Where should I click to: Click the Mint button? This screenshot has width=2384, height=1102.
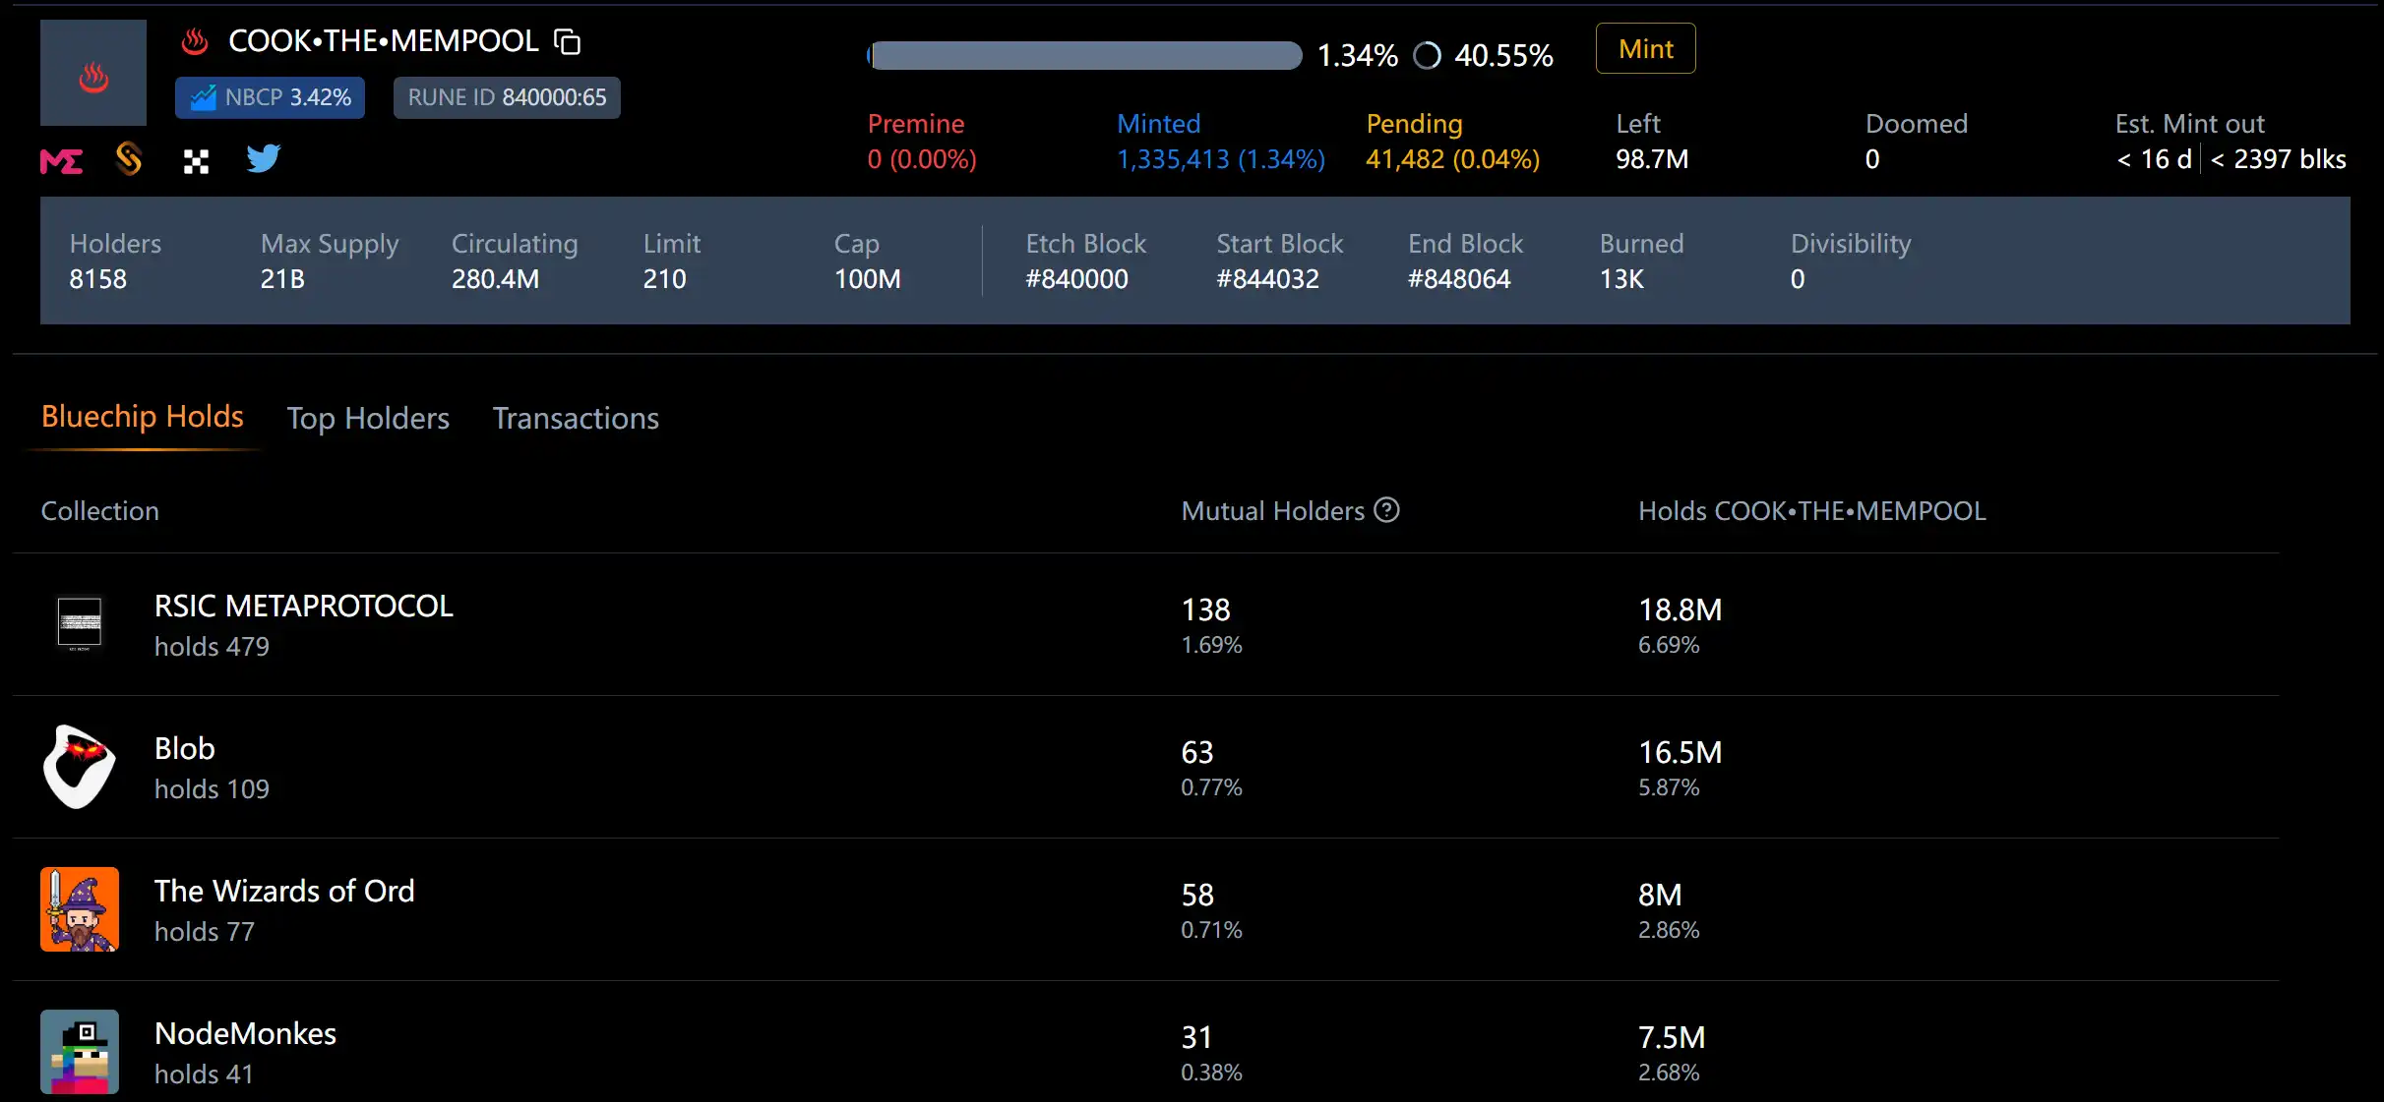(1646, 48)
